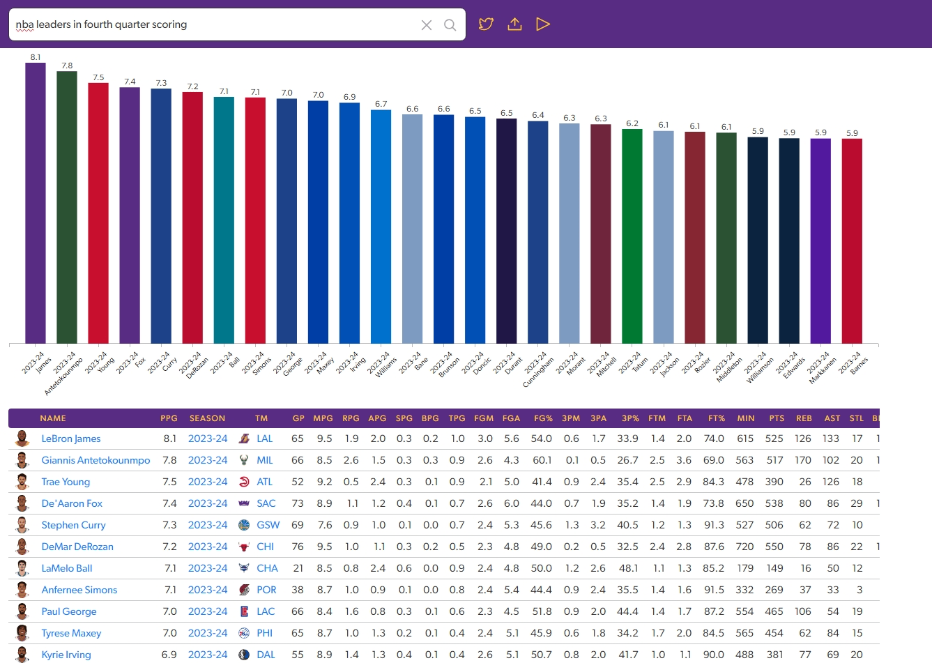The image size is (932, 663).
Task: Sort table by 3P% column header
Action: pos(630,418)
